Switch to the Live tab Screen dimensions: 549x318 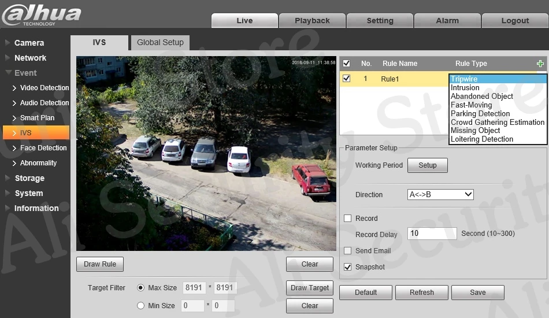244,21
